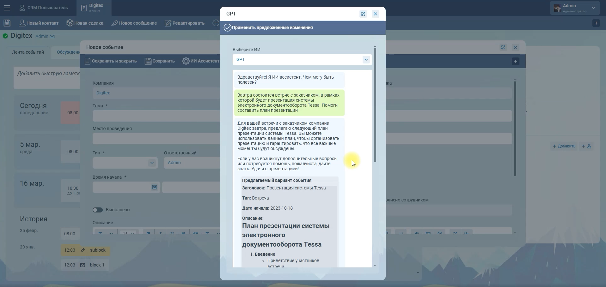Click the New contact button

pos(39,23)
